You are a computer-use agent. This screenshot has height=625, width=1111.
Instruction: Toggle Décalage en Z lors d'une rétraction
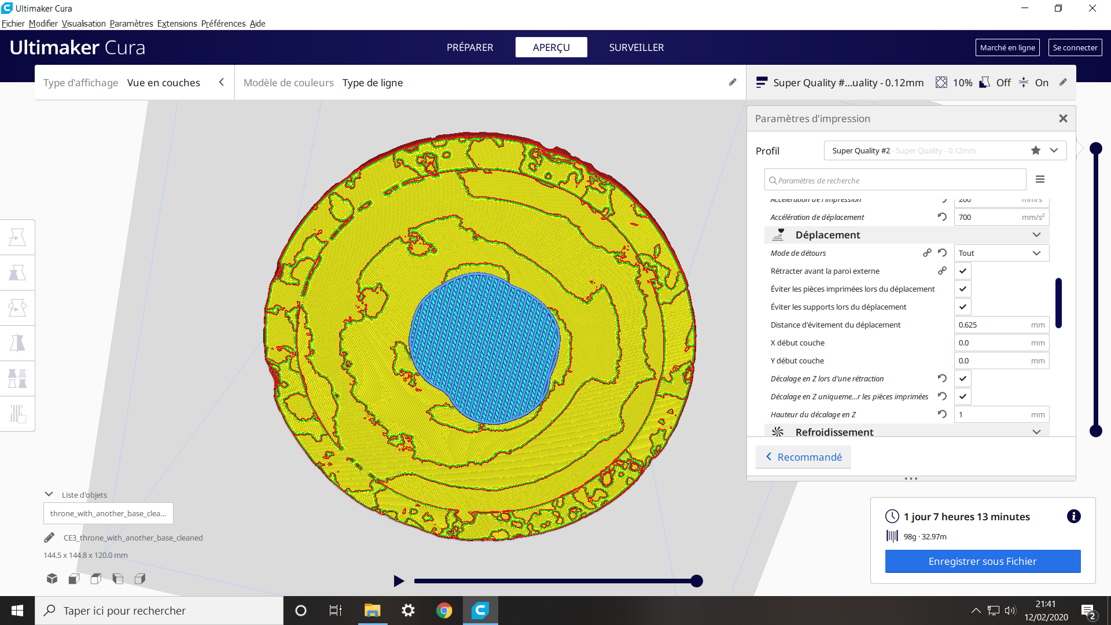pyautogui.click(x=963, y=378)
